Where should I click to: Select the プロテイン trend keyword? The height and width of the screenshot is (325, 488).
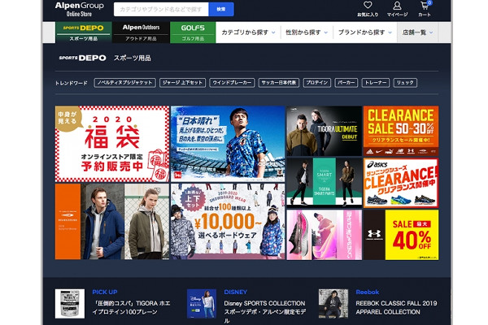coord(316,83)
